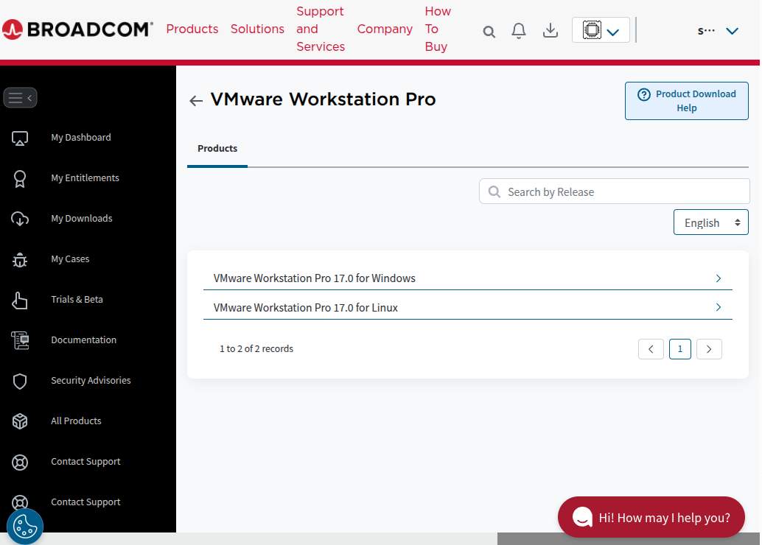Open the Company top menu
The image size is (762, 545).
385,29
